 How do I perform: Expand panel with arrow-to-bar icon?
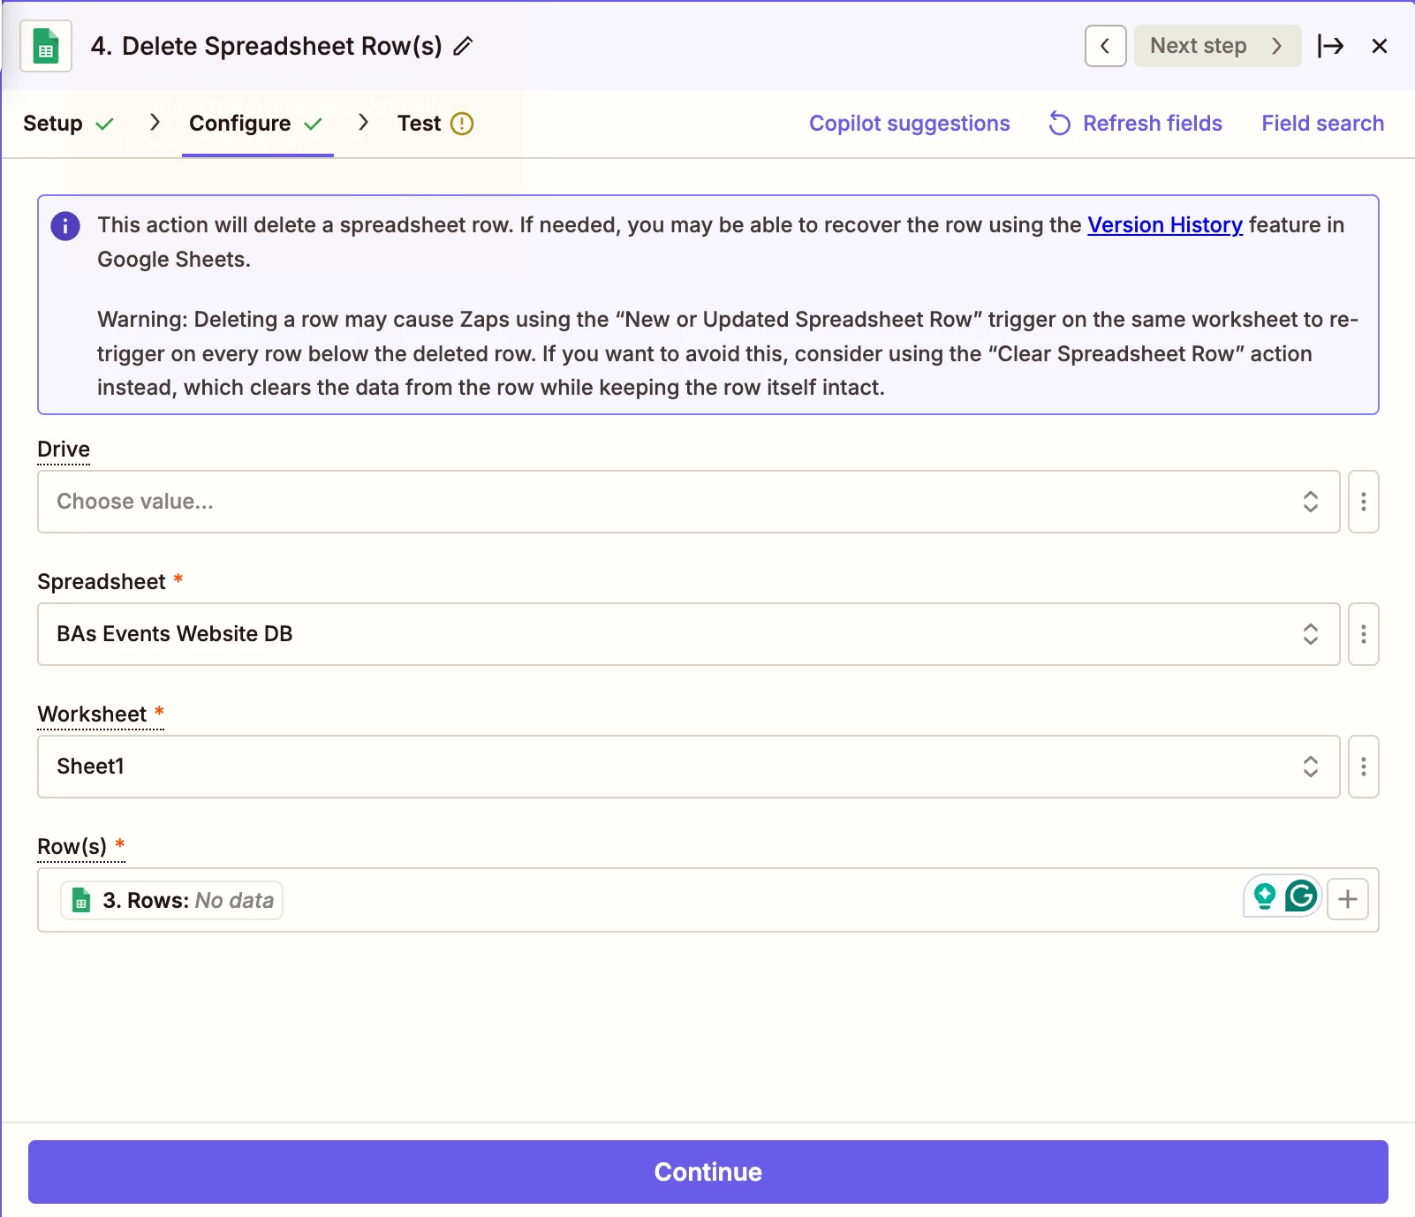coord(1330,46)
